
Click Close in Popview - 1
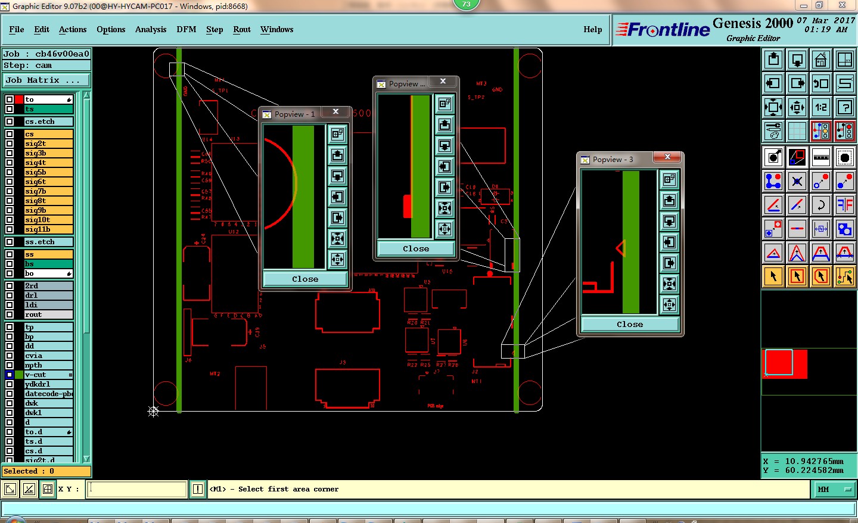click(x=305, y=279)
